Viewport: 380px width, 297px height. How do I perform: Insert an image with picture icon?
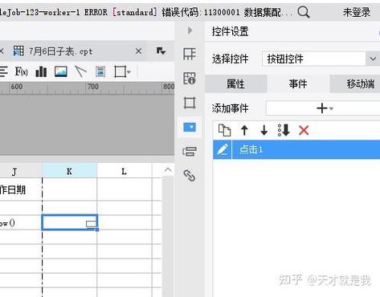click(x=61, y=71)
